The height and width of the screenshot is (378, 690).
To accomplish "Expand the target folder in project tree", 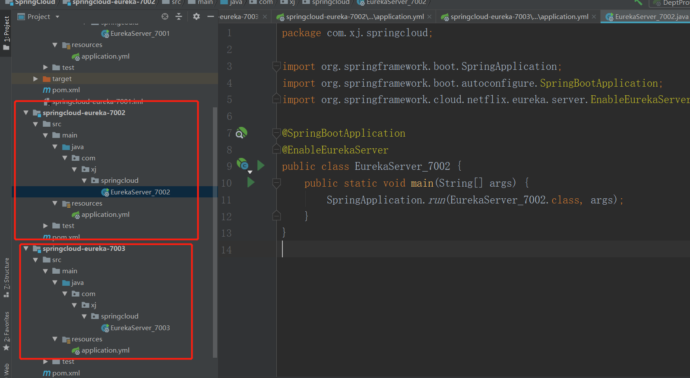I will tap(35, 79).
